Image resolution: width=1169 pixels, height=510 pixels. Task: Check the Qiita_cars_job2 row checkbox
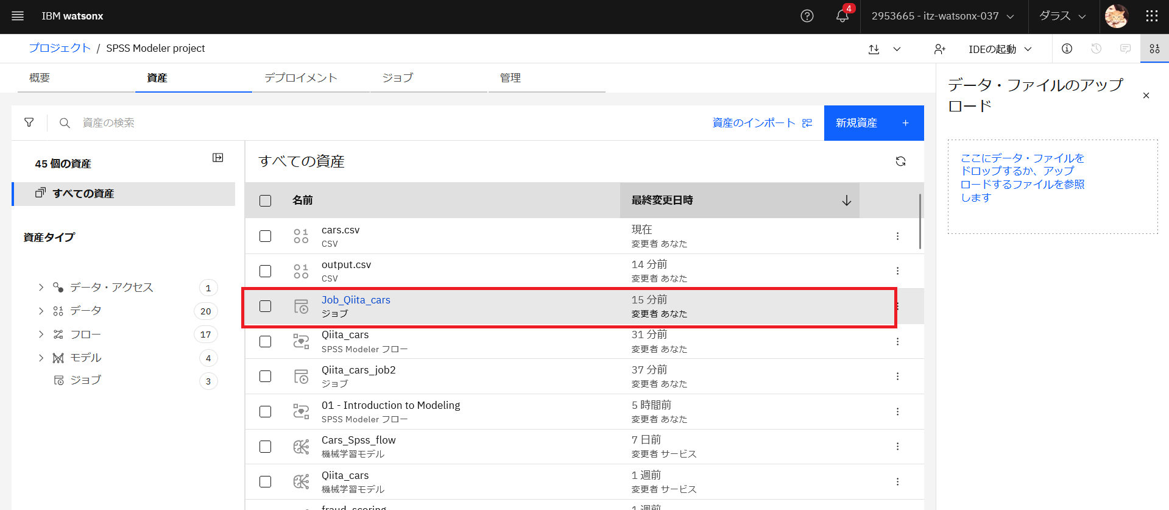coord(265,376)
